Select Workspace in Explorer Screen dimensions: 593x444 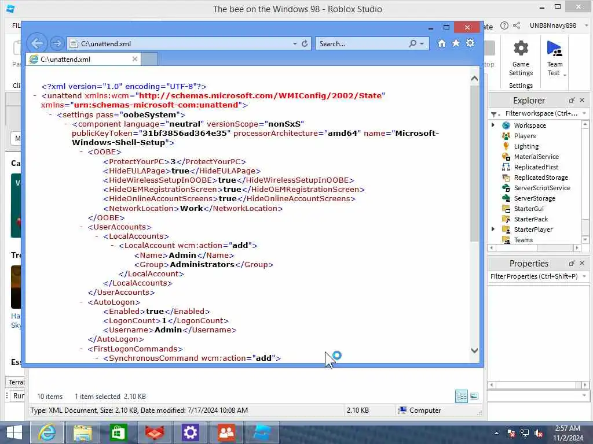tap(529, 125)
